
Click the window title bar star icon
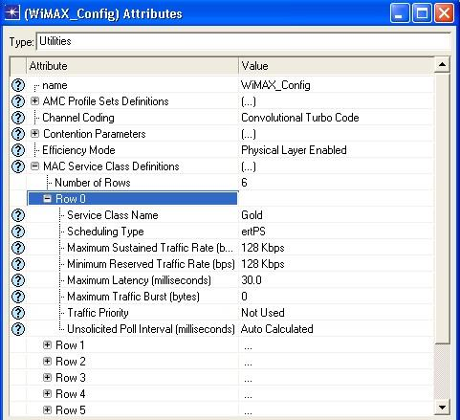click(x=12, y=13)
